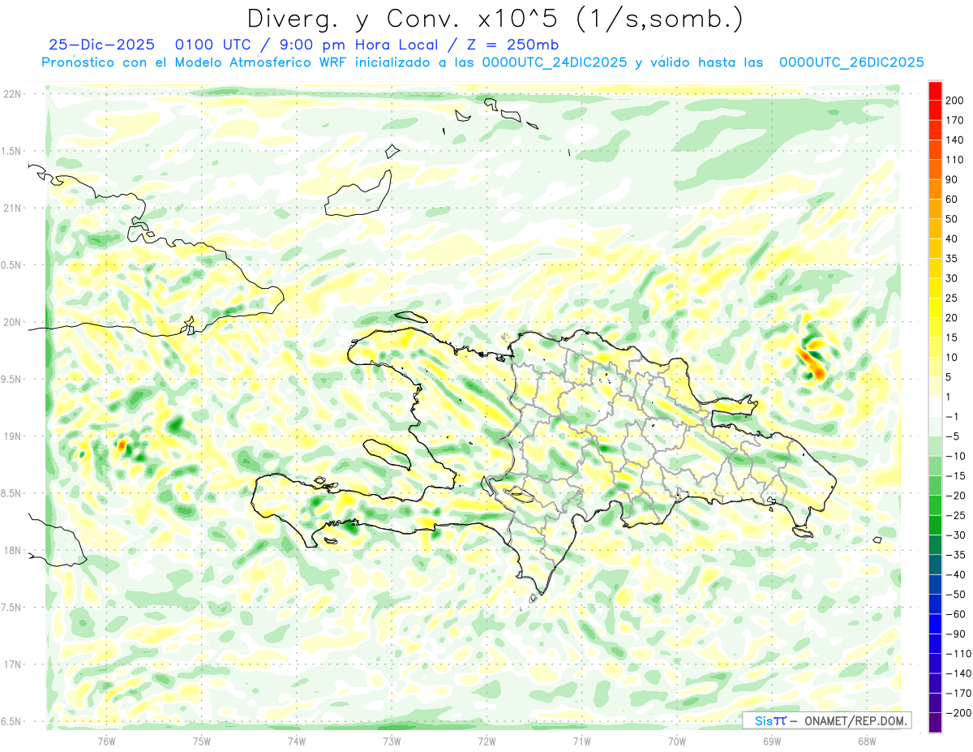Viewport: 973px width, 752px height.
Task: Click the longitude label '73W'
Action: point(392,740)
